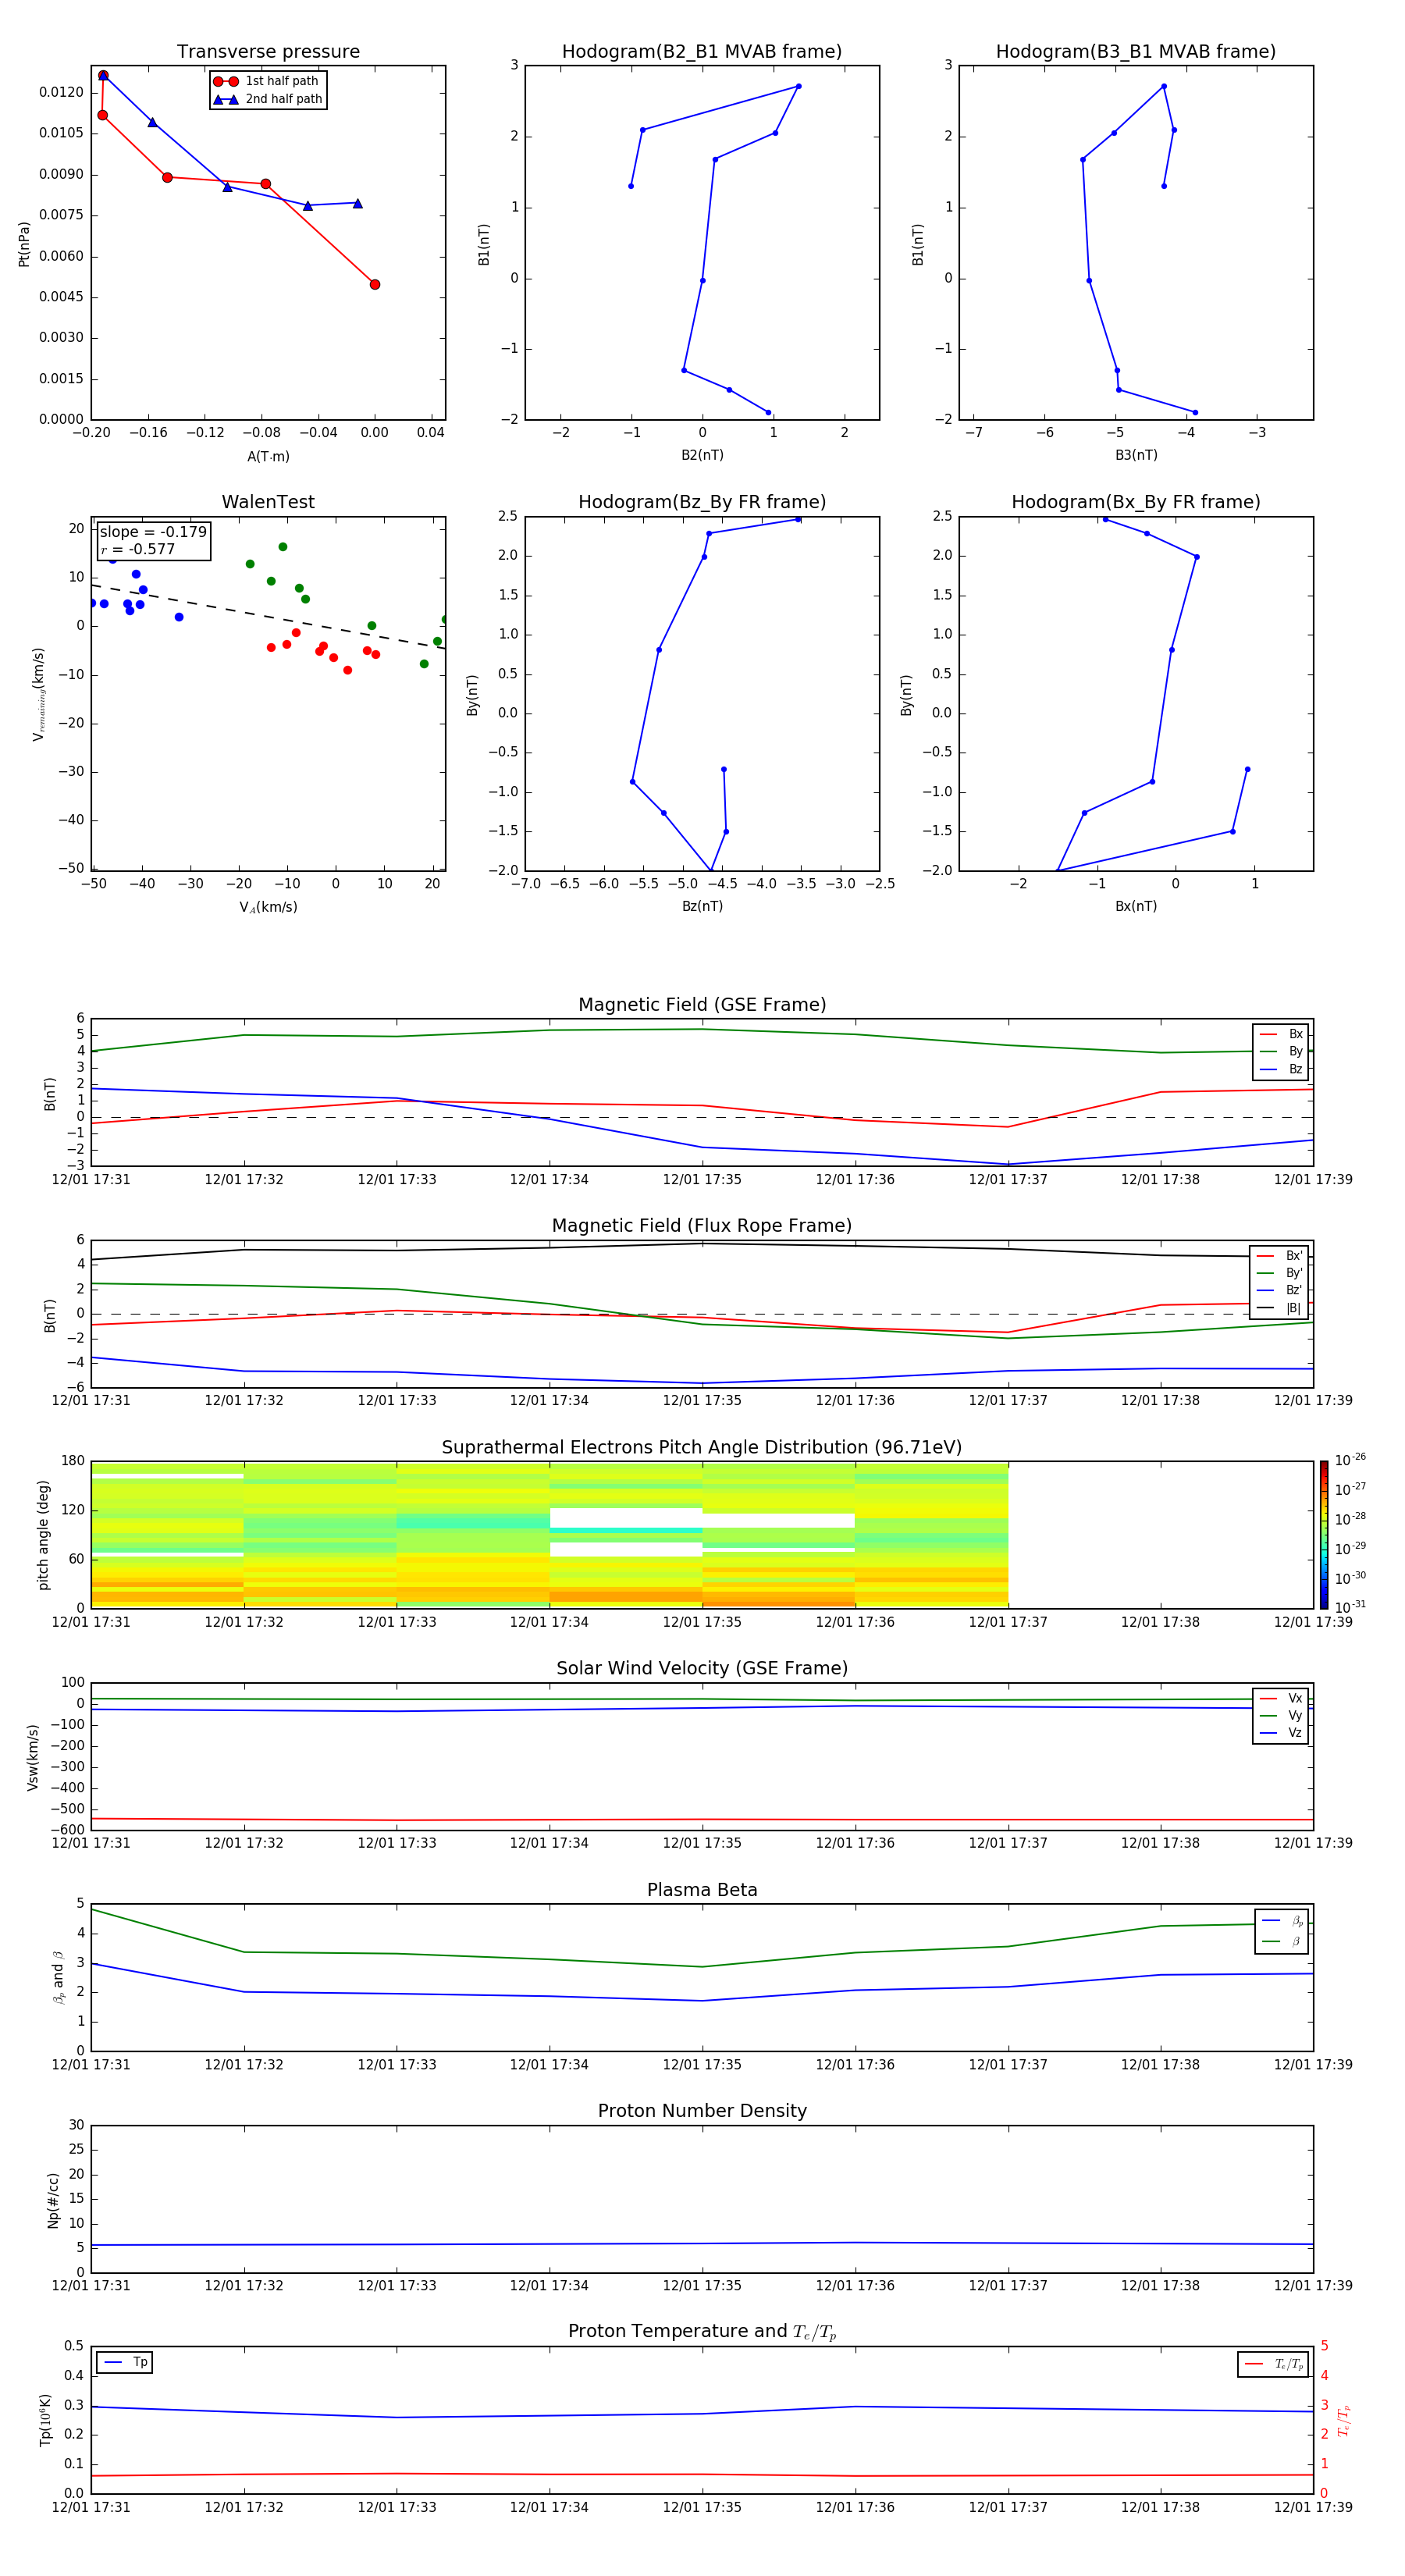Click the "Magnetic Field (GSE Frame)" title

[x=702, y=1005]
